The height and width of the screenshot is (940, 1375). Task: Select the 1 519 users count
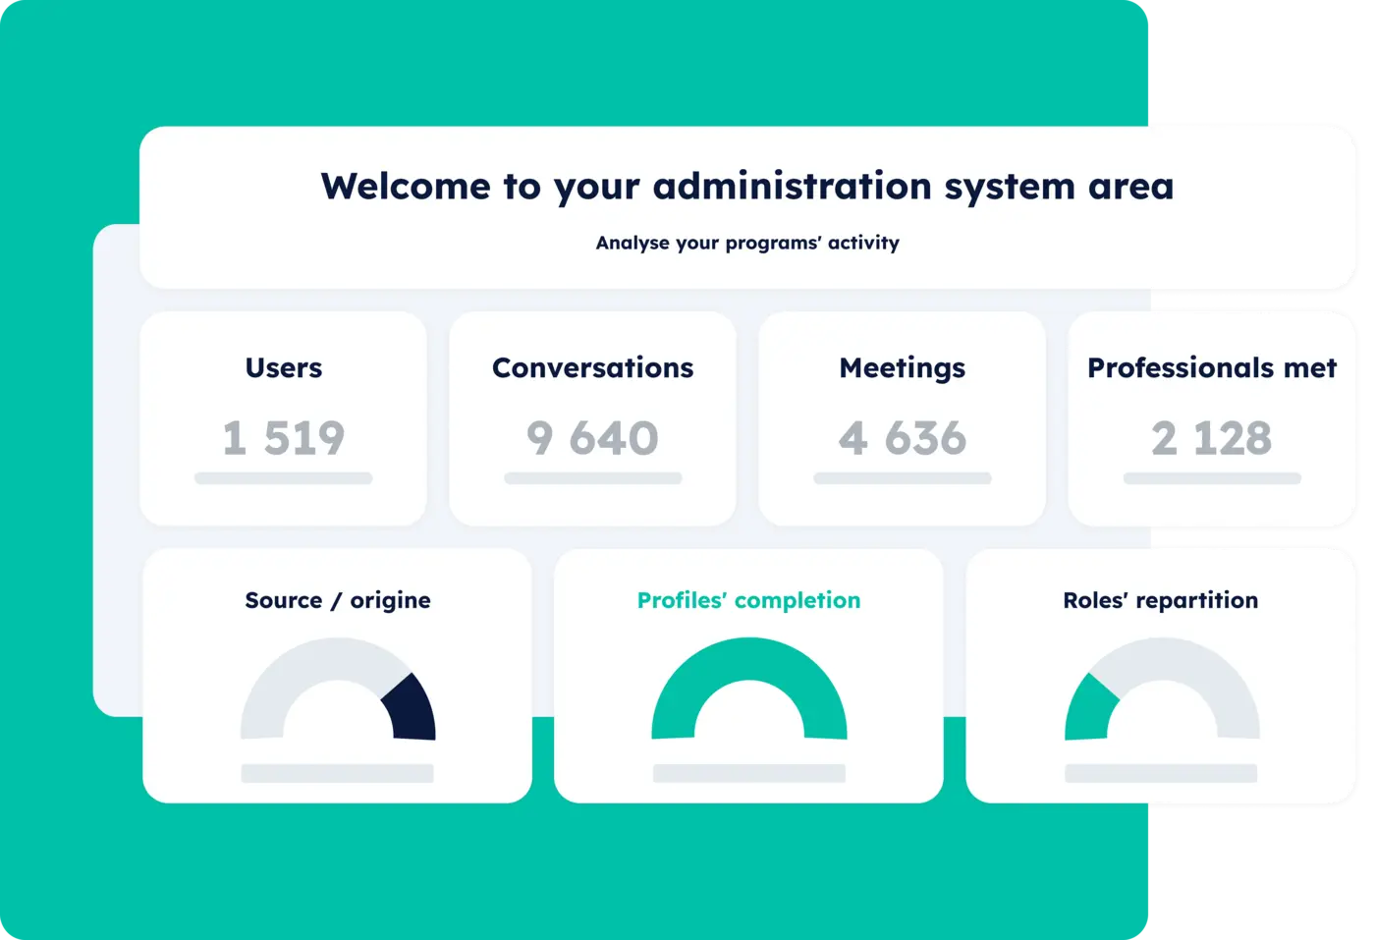[x=283, y=438]
